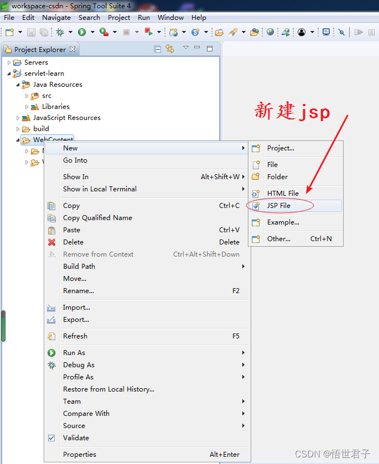The image size is (379, 464).
Task: Open Project Explorer View Menu triangle
Action: point(186,48)
